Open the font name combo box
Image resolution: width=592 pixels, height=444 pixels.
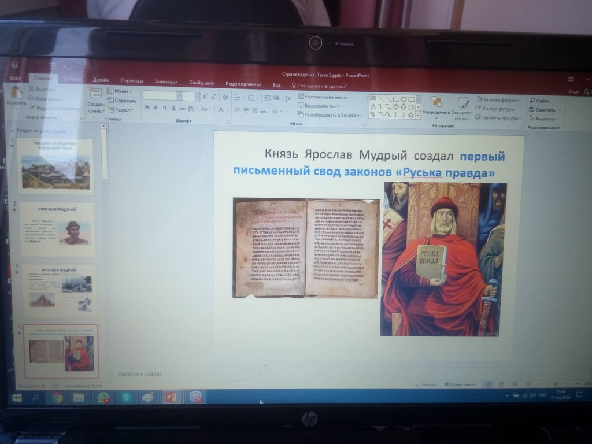click(162, 96)
